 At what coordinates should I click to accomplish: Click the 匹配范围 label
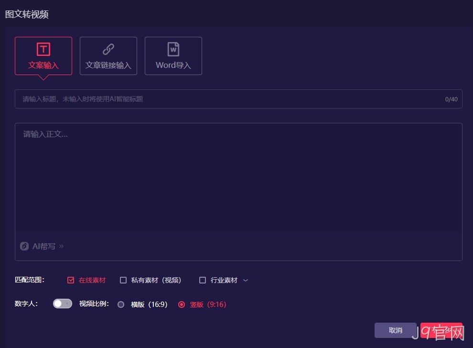coord(30,280)
